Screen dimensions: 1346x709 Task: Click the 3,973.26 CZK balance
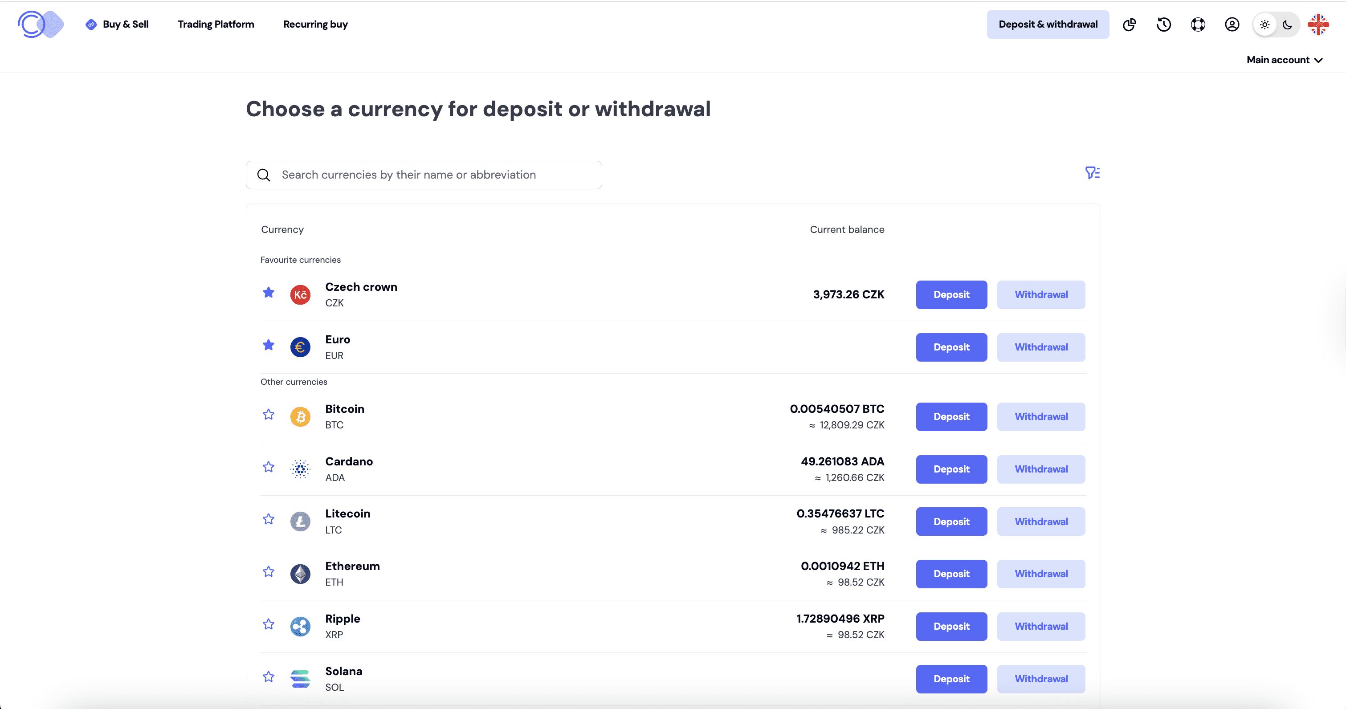(848, 295)
